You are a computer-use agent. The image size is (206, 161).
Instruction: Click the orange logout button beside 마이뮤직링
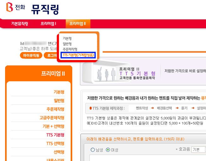coord(51,55)
